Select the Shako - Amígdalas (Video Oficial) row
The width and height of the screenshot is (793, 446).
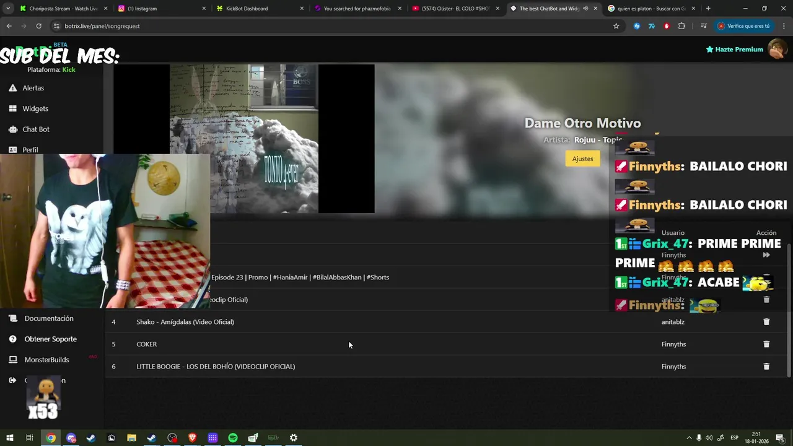point(446,321)
